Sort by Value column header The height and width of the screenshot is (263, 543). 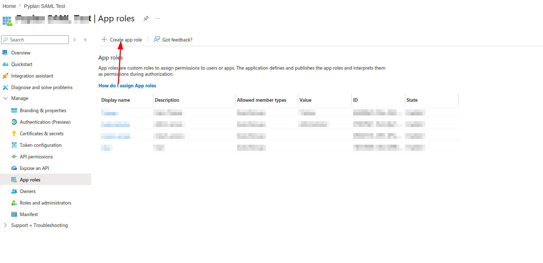tap(305, 100)
